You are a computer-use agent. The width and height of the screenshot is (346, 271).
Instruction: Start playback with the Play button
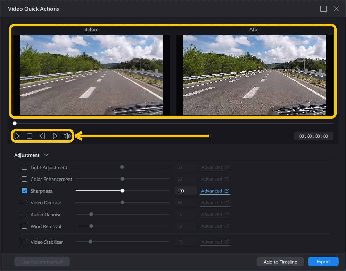point(17,136)
